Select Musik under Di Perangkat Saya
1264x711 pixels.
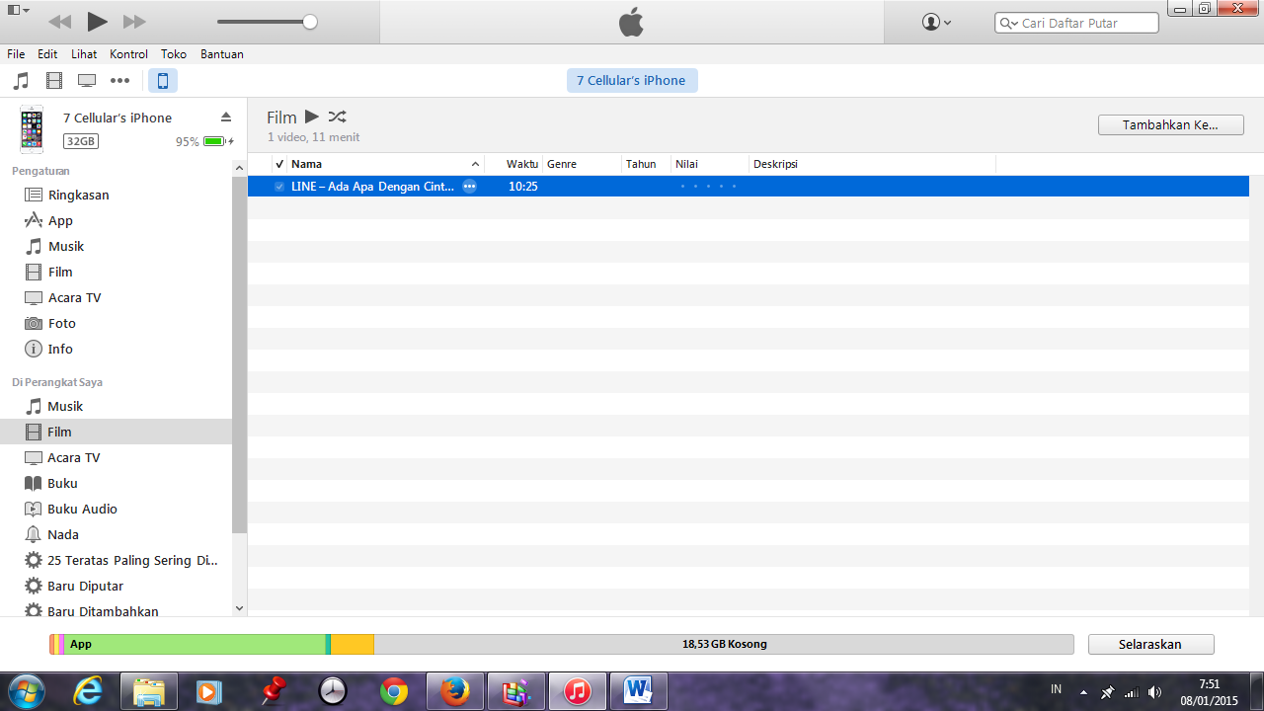pos(54,406)
